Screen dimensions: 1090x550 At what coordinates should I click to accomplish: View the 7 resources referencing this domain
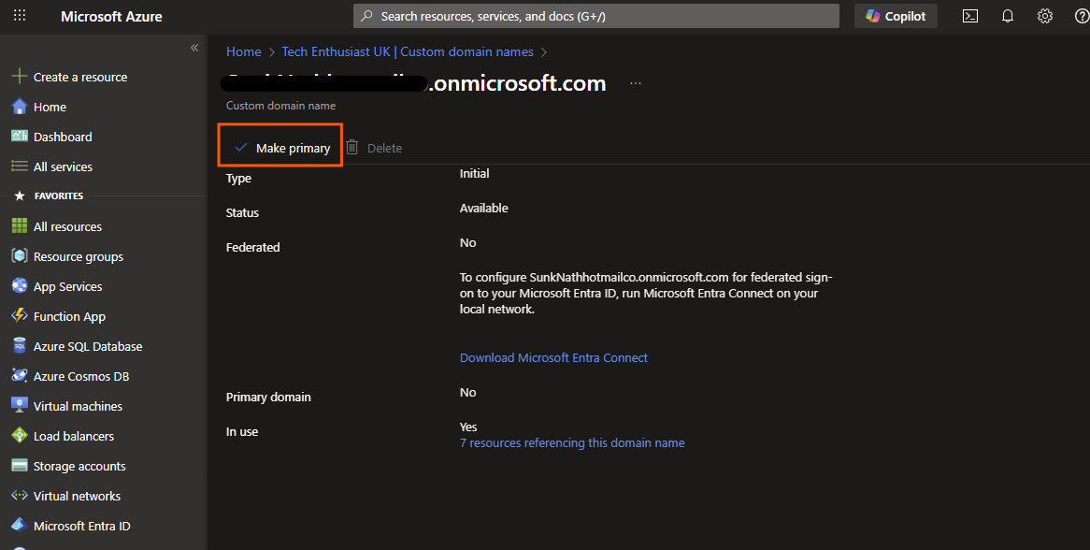572,442
